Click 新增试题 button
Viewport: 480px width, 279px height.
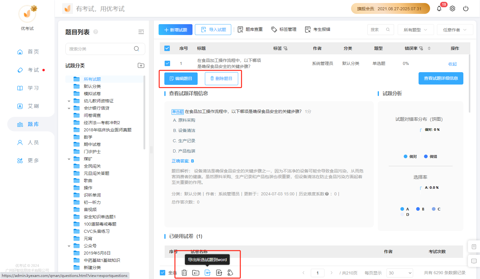pos(176,30)
